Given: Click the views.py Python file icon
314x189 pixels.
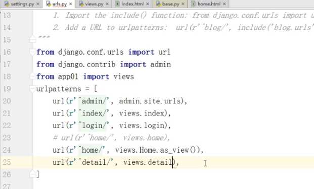Looking at the screenshot, I should pos(81,4).
